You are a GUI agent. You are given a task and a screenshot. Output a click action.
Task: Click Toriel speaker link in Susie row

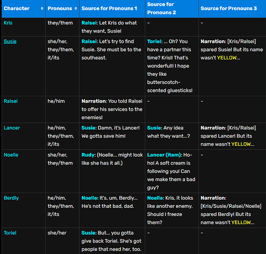154,42
